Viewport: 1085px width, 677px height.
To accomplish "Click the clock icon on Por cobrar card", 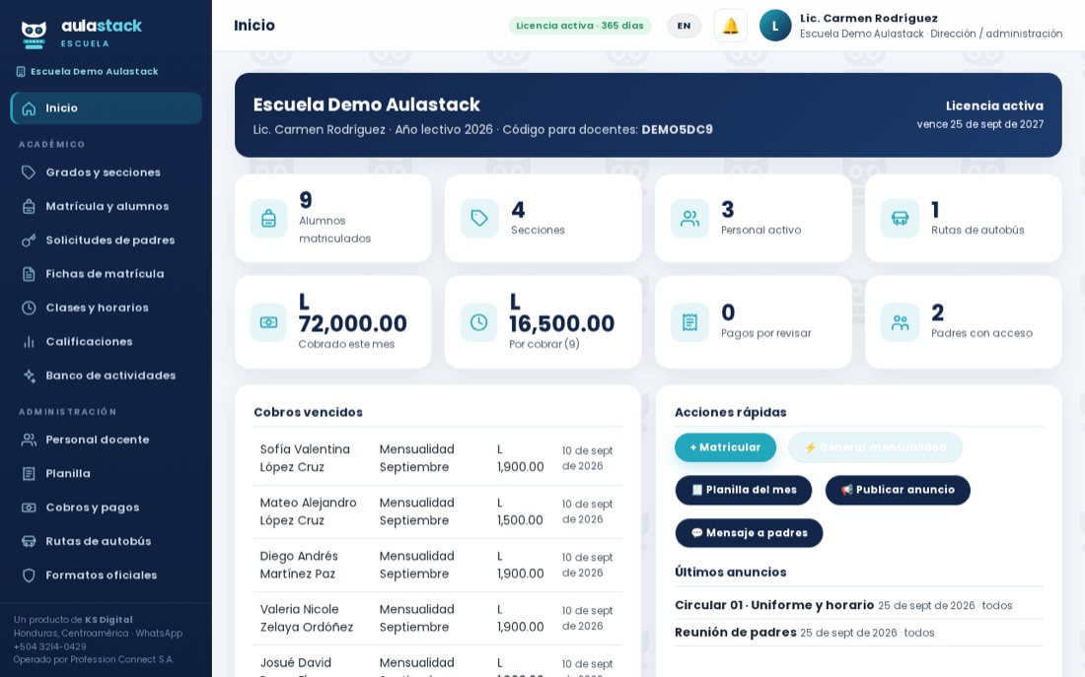I will pos(478,322).
